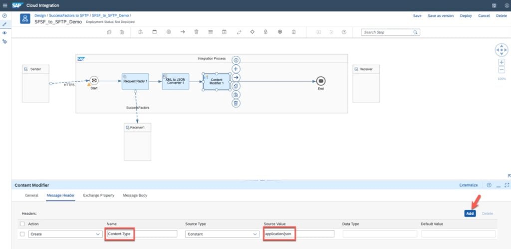Click the empty Data Type field
Screen dimensions: 511x249
(380, 234)
